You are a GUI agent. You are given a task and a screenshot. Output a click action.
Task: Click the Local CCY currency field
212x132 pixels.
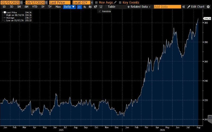tap(81, 3)
